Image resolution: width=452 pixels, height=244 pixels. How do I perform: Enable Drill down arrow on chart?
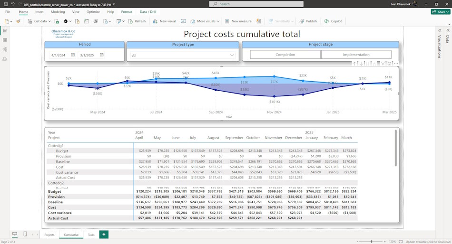point(361,64)
